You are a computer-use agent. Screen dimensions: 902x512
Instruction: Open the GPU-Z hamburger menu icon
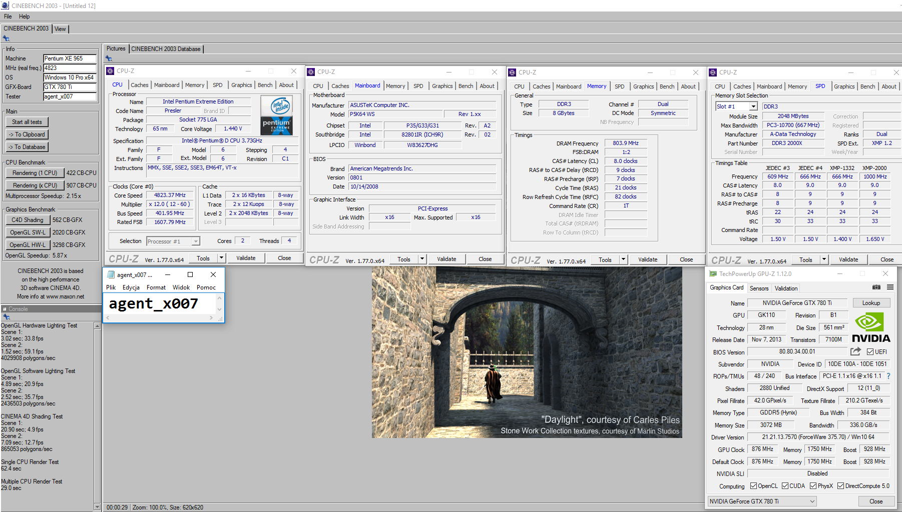pyautogui.click(x=890, y=287)
